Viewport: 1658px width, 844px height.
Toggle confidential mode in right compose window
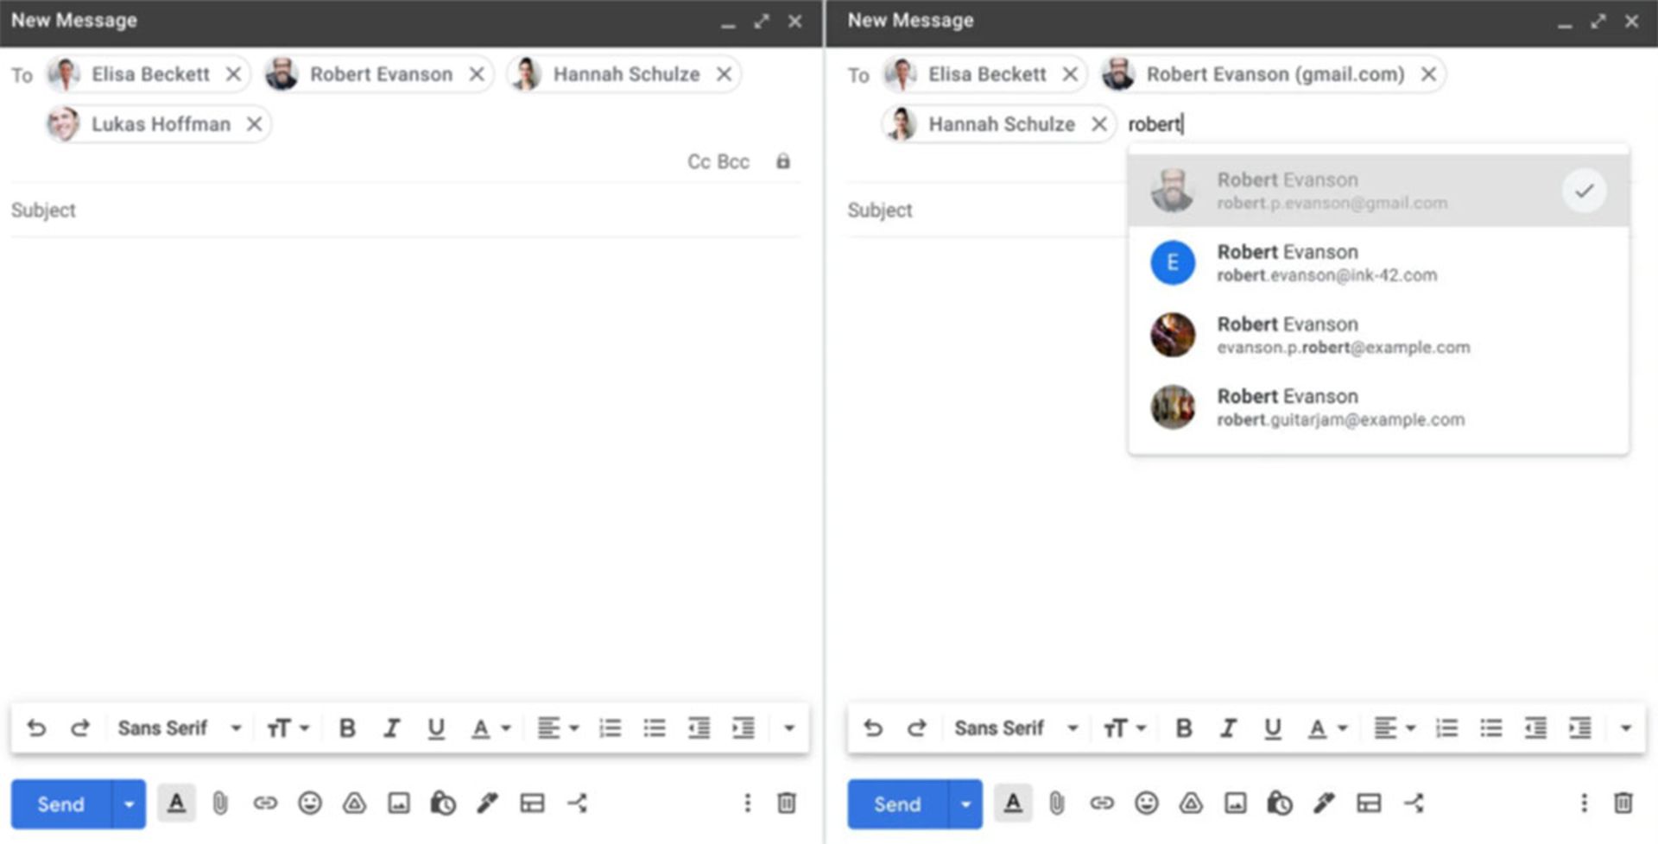1279,803
